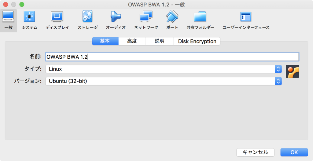This screenshot has height=161, width=313.
Task: Click the 名前 text field
Action: coord(172,57)
